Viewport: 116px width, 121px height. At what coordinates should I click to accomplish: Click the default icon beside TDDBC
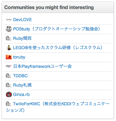[x=9, y=76]
